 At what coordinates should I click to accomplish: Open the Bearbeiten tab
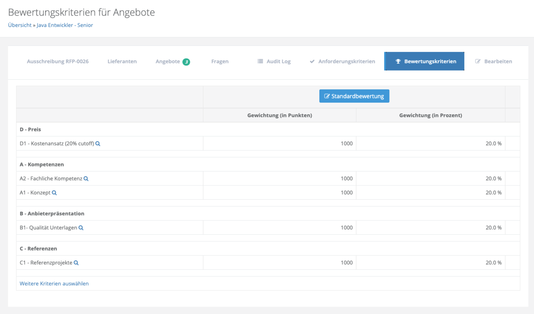pyautogui.click(x=498, y=61)
